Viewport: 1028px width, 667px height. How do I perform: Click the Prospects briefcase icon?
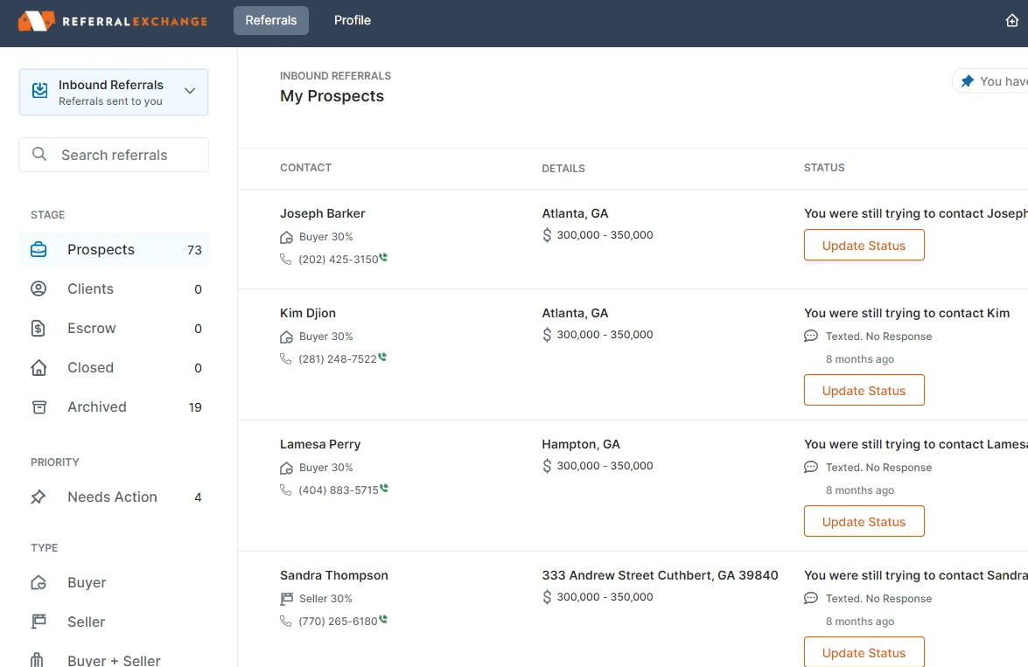[38, 250]
